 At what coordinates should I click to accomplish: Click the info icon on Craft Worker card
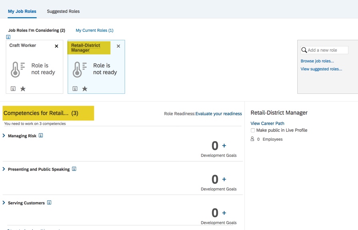point(13,89)
